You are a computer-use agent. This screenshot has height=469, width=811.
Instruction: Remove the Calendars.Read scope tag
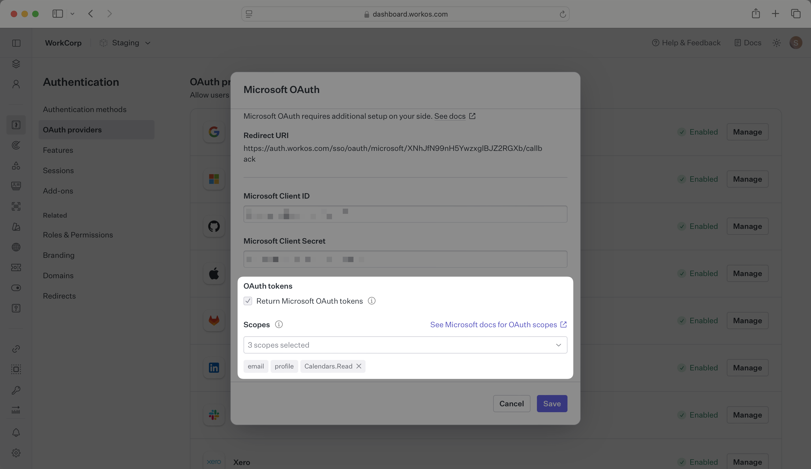(359, 366)
